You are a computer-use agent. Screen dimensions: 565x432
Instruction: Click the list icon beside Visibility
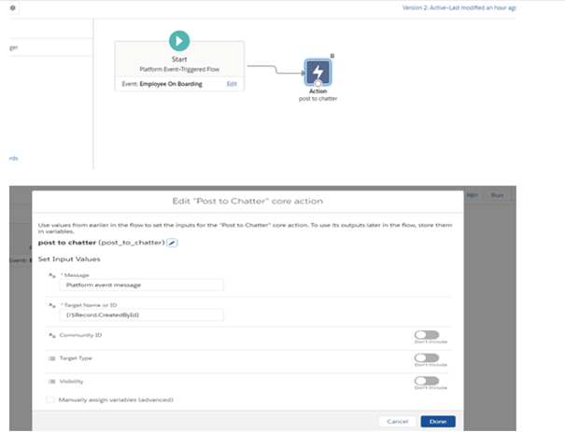click(51, 381)
